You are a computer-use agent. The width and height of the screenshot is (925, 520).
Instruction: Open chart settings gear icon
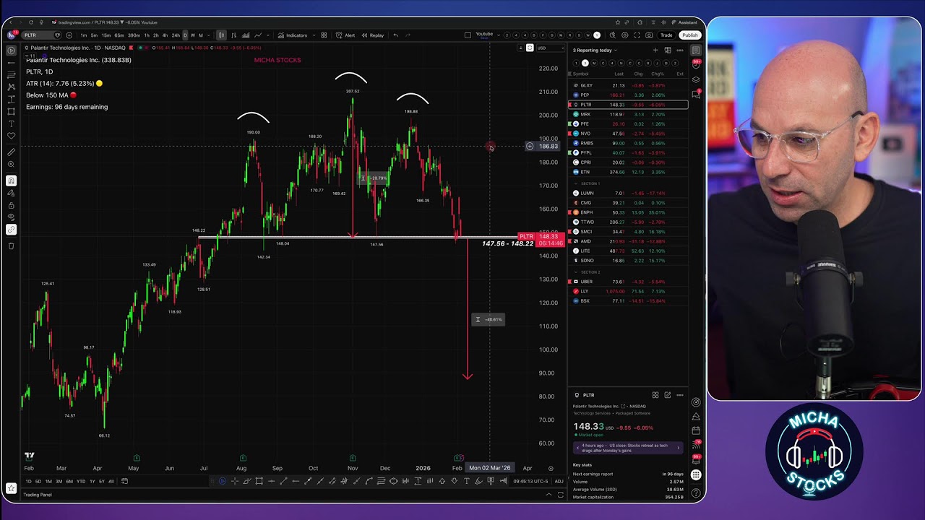[625, 35]
